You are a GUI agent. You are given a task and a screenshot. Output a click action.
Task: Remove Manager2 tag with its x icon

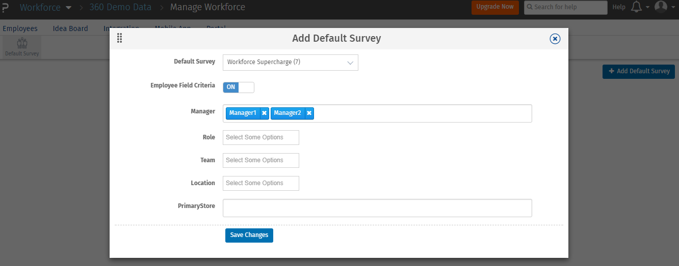click(309, 113)
